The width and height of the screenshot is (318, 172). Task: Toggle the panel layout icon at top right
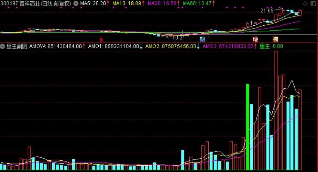click(313, 3)
